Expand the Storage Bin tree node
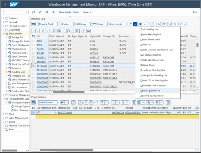The height and width of the screenshot is (153, 201). point(6,37)
